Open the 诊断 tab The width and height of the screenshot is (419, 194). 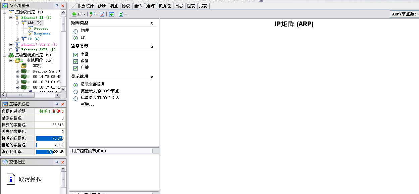[102, 6]
